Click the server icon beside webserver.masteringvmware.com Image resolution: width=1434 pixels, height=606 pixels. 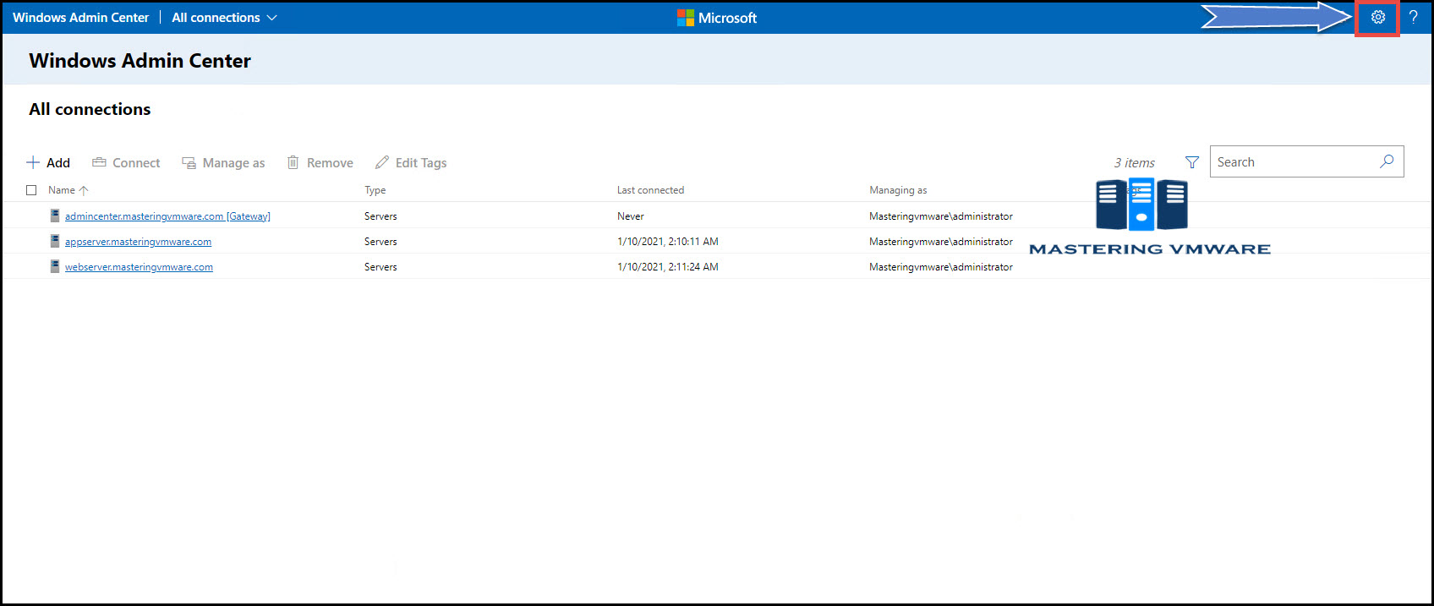[x=55, y=266]
